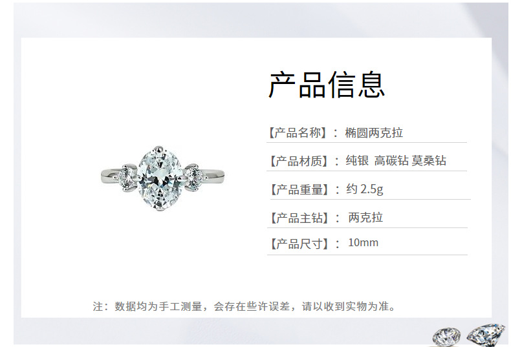Click the 产品信息 heading

pyautogui.click(x=327, y=85)
